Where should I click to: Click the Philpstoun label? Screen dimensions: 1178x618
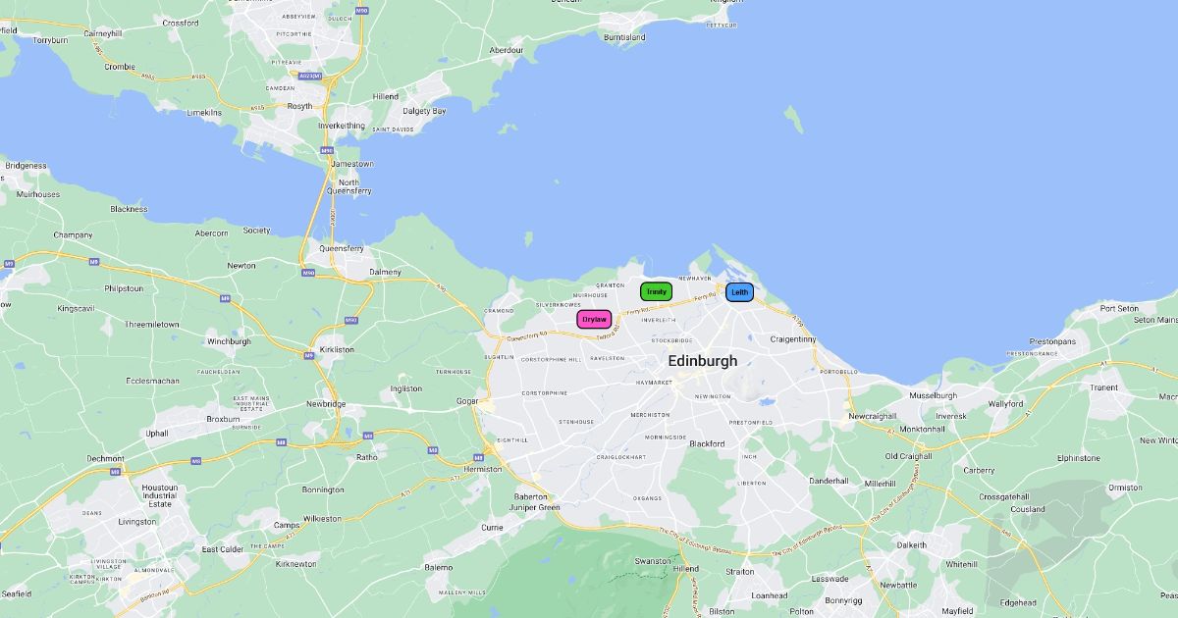tap(124, 288)
